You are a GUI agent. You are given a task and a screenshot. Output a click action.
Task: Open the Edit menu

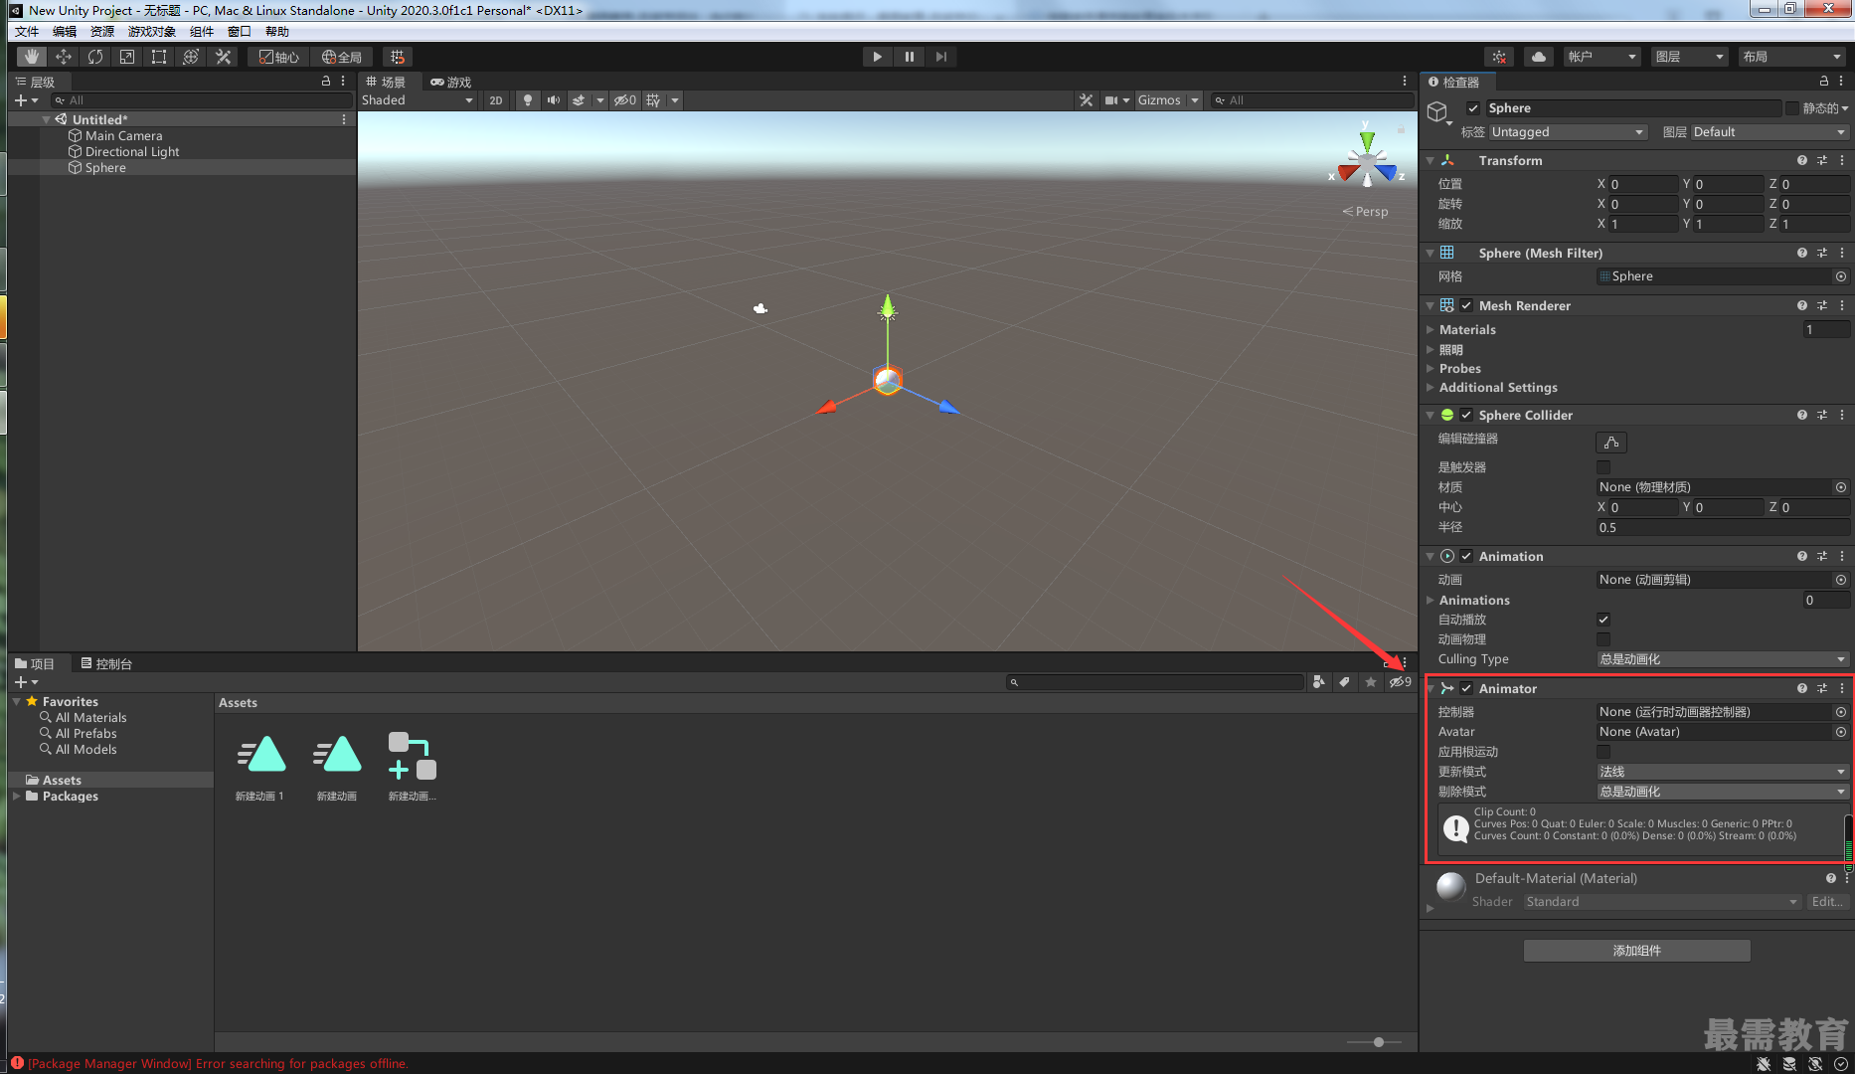65,32
